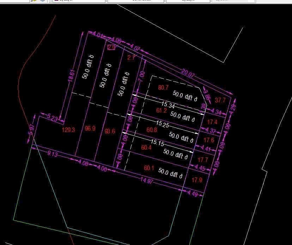The image size is (292, 245).
Task: Pick the 4.34 dimension label
Action: pyautogui.click(x=217, y=112)
